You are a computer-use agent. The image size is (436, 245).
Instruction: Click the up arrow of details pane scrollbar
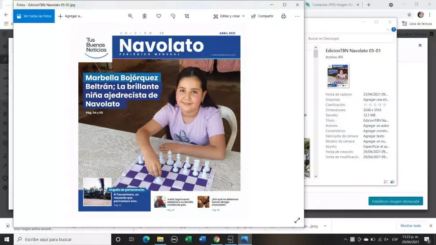316,48
